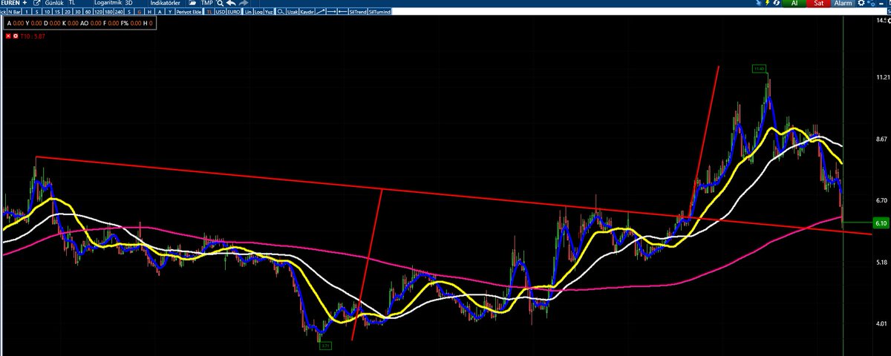Click the Uzak zoom-out button
This screenshot has width=891, height=356.
point(293,12)
